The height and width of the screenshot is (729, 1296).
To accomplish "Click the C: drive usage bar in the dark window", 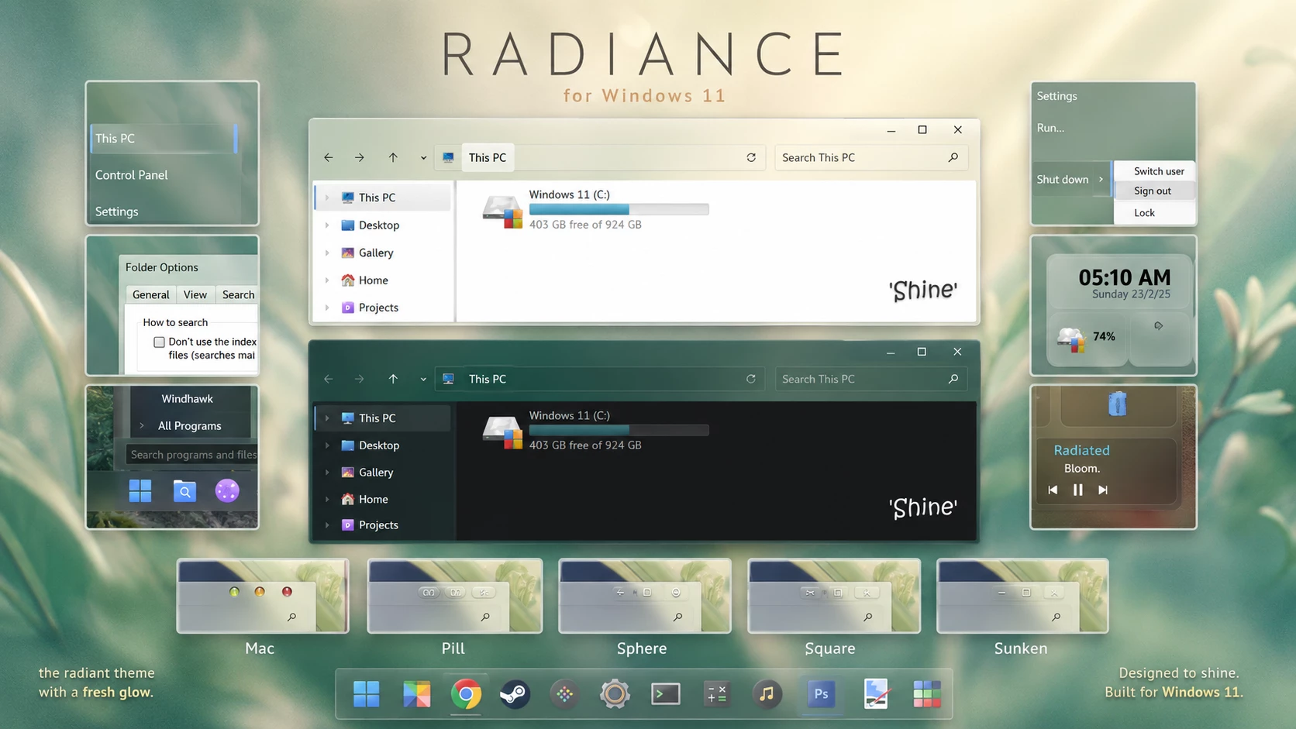I will 619,430.
